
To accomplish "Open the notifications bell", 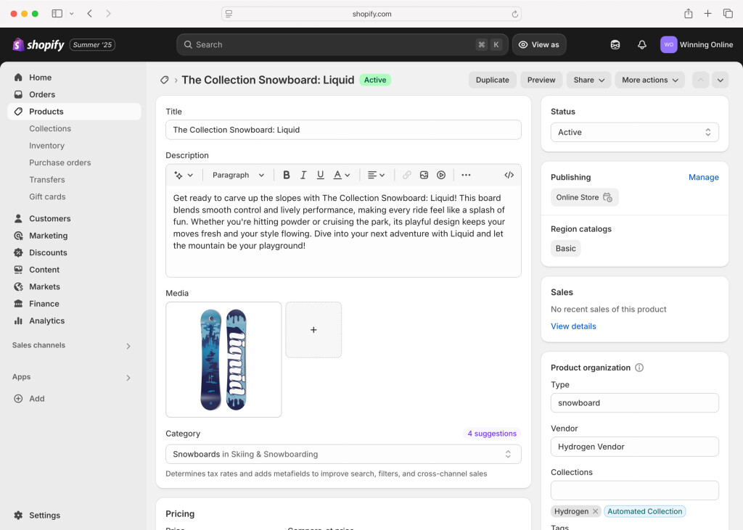I will pos(641,44).
